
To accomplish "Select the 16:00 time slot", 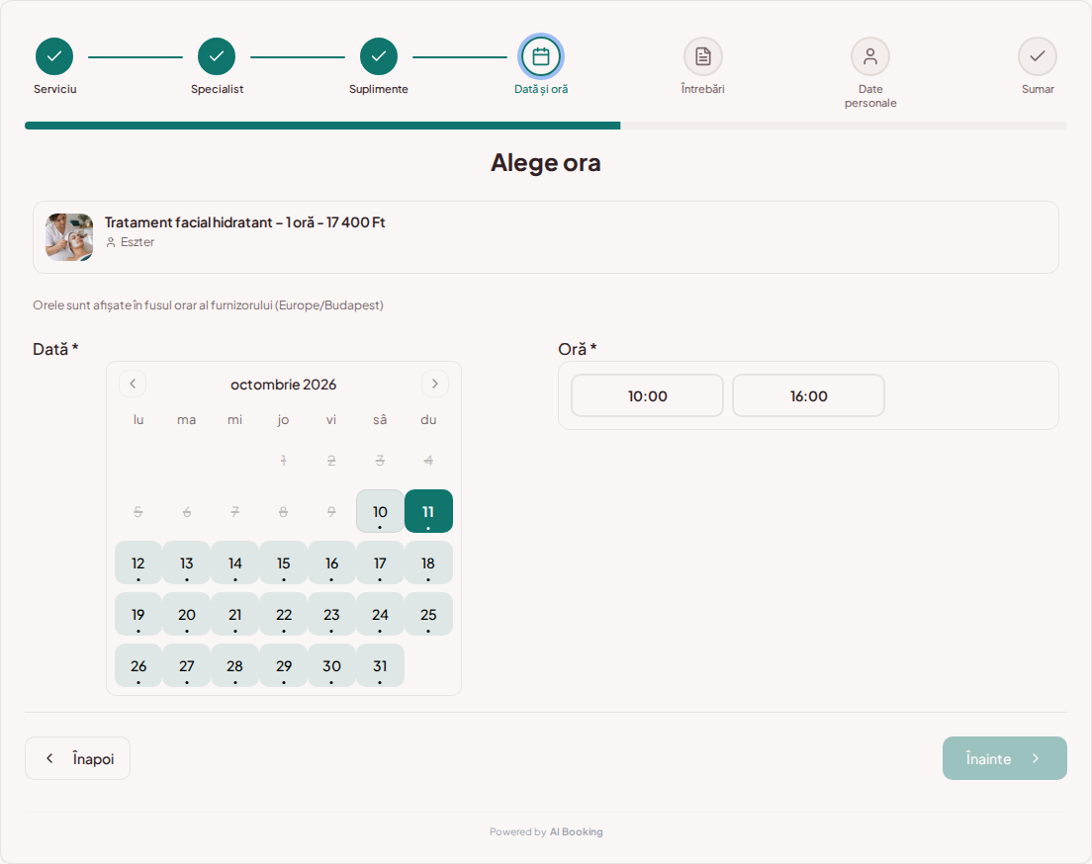I will pos(808,396).
